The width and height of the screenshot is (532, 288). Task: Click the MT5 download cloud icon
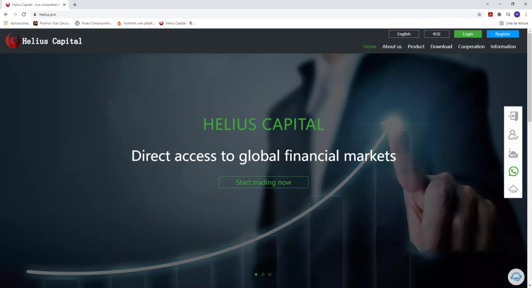513,153
